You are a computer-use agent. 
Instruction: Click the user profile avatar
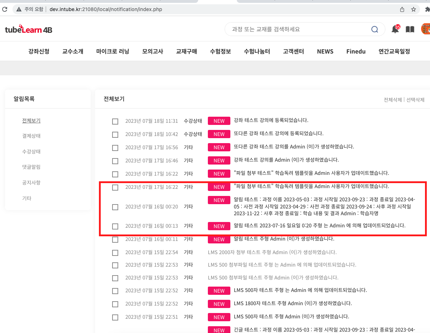coord(426,29)
